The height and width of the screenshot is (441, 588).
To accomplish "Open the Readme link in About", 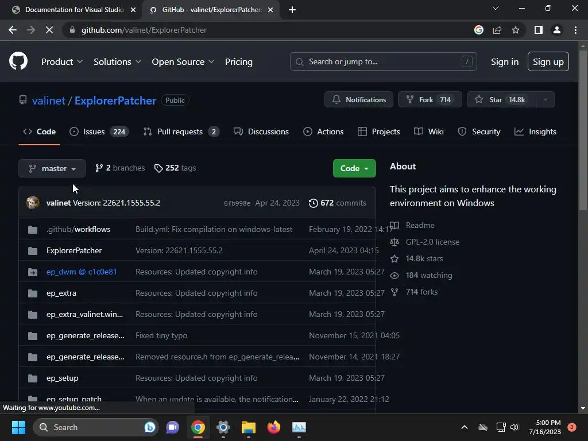I will pos(412,225).
